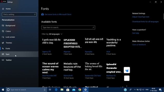164x92 pixels.
Task: Open the Agency FB font card
Action: [52, 47]
